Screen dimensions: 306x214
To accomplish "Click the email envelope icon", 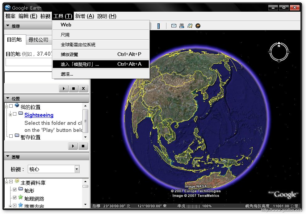I will pyautogui.click(x=174, y=26).
